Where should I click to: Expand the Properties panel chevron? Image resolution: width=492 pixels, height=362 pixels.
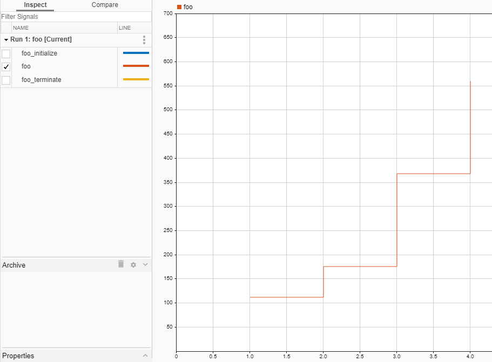(x=145, y=356)
